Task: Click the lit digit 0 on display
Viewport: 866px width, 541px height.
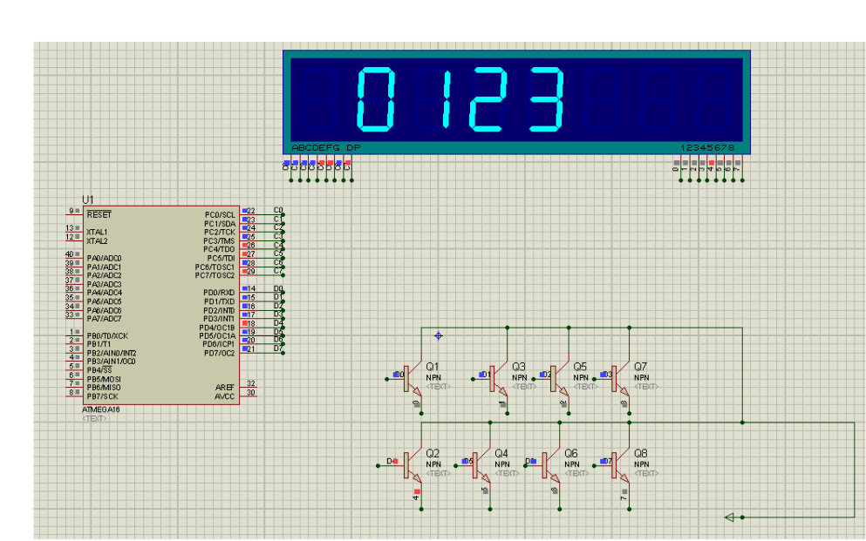Action: (376, 98)
